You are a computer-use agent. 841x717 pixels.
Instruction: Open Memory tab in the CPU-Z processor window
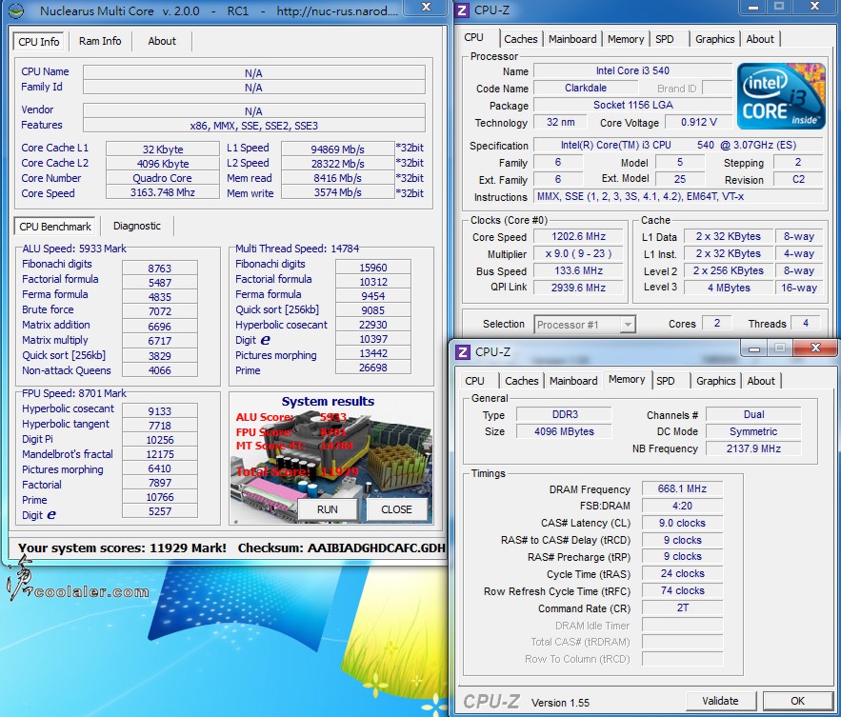pyautogui.click(x=626, y=39)
